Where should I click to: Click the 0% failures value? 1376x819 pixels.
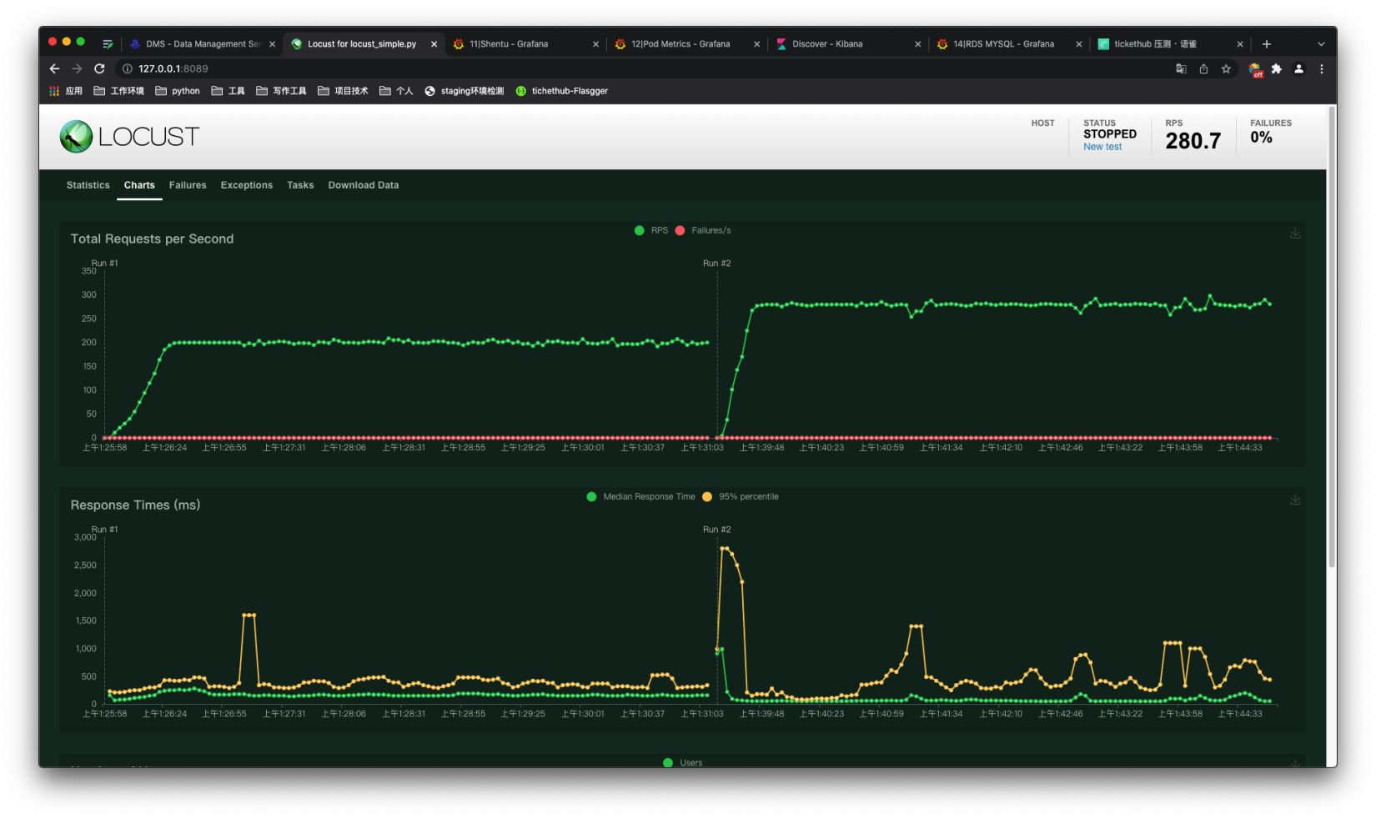[1261, 138]
